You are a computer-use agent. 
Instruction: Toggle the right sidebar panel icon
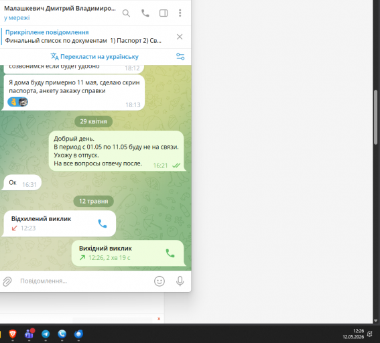tap(164, 13)
